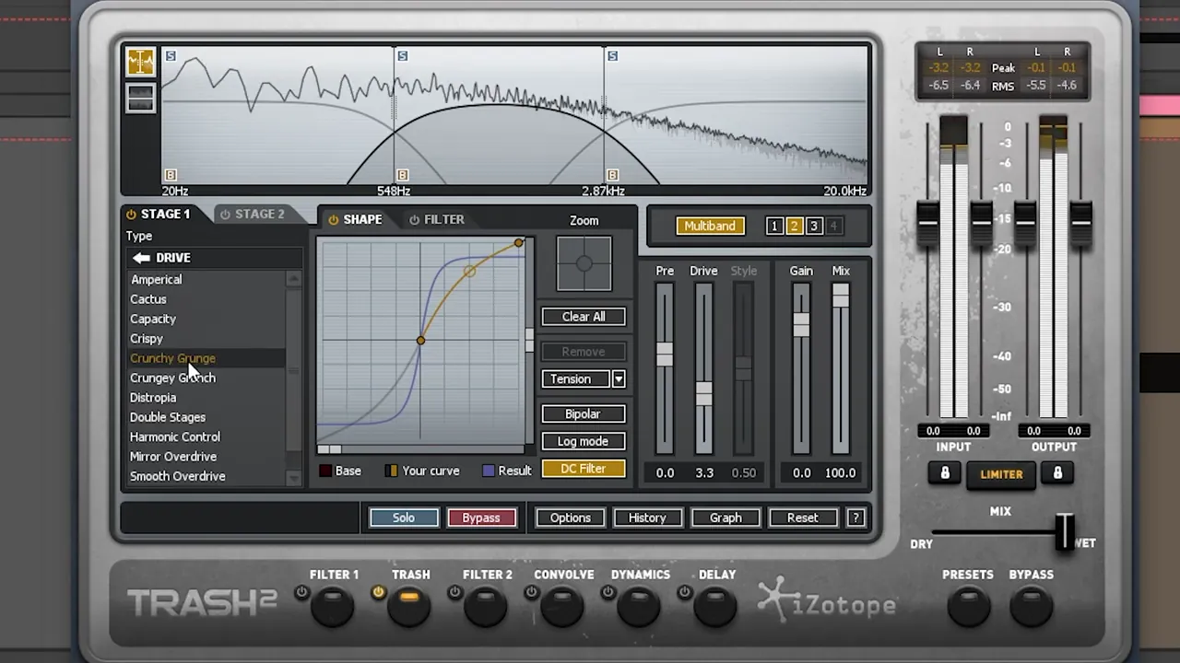Viewport: 1180px width, 663px height.
Task: Toggle Stage 2 power button
Action: click(x=225, y=215)
